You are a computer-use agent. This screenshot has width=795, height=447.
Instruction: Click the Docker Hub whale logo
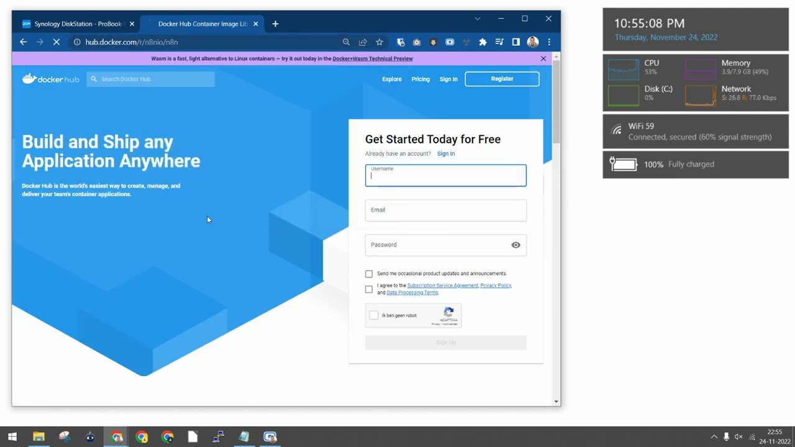50,79
